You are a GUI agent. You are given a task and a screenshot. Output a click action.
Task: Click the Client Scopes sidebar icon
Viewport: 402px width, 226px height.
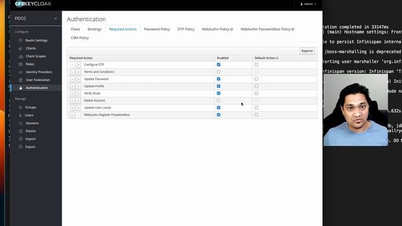(21, 56)
